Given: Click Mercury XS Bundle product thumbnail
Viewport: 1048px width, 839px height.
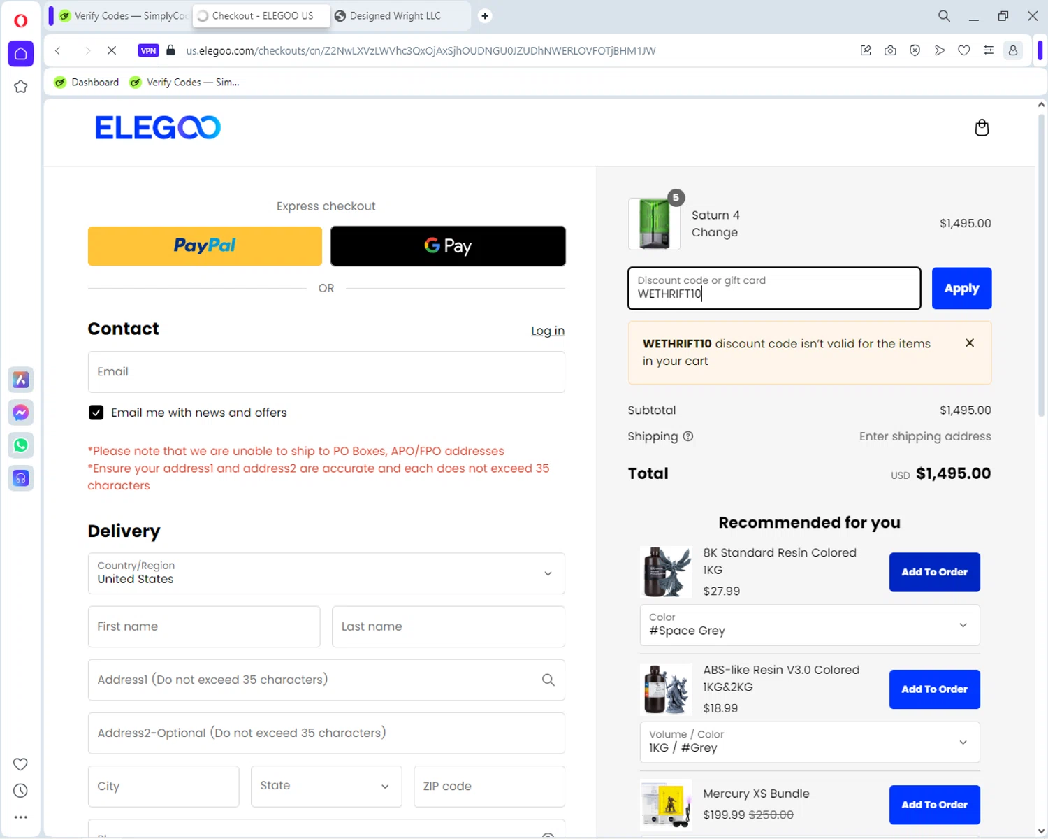Looking at the screenshot, I should [667, 805].
